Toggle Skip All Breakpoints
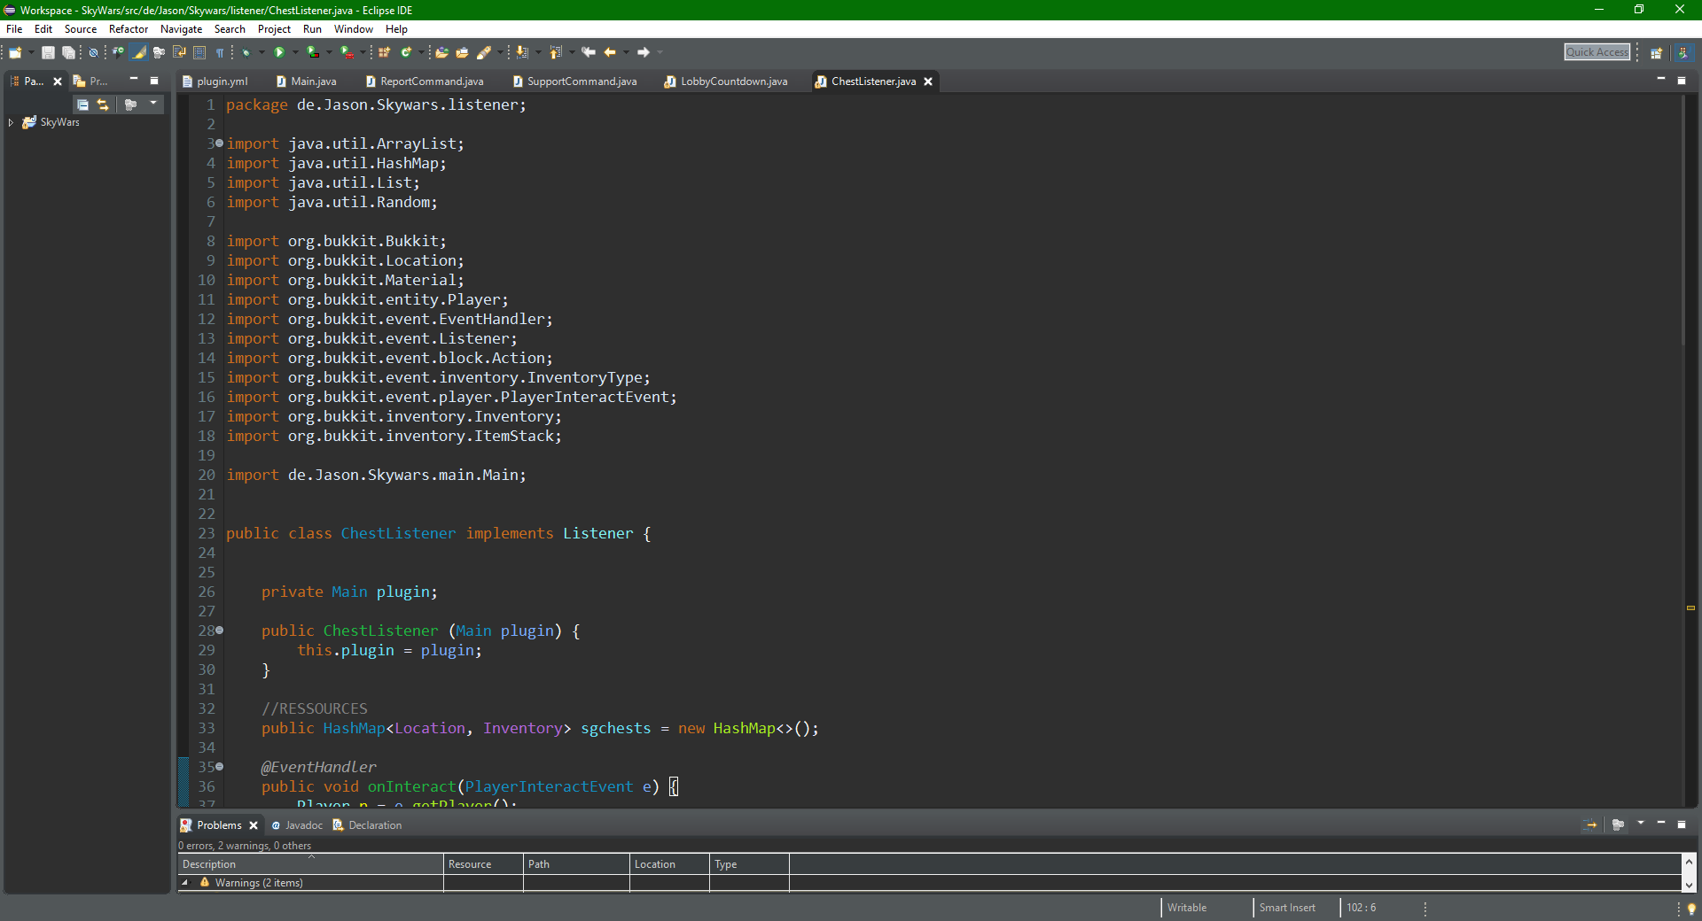The width and height of the screenshot is (1702, 921). tap(93, 53)
